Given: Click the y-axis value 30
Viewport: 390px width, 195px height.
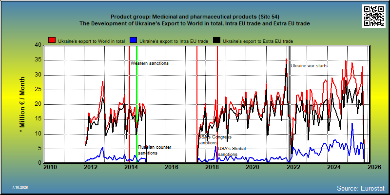Looking at the screenshot, I should pyautogui.click(x=38, y=75).
